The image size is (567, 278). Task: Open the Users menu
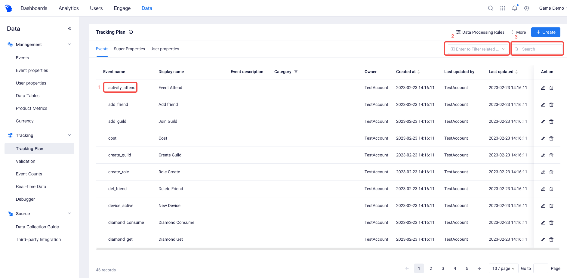tap(96, 8)
